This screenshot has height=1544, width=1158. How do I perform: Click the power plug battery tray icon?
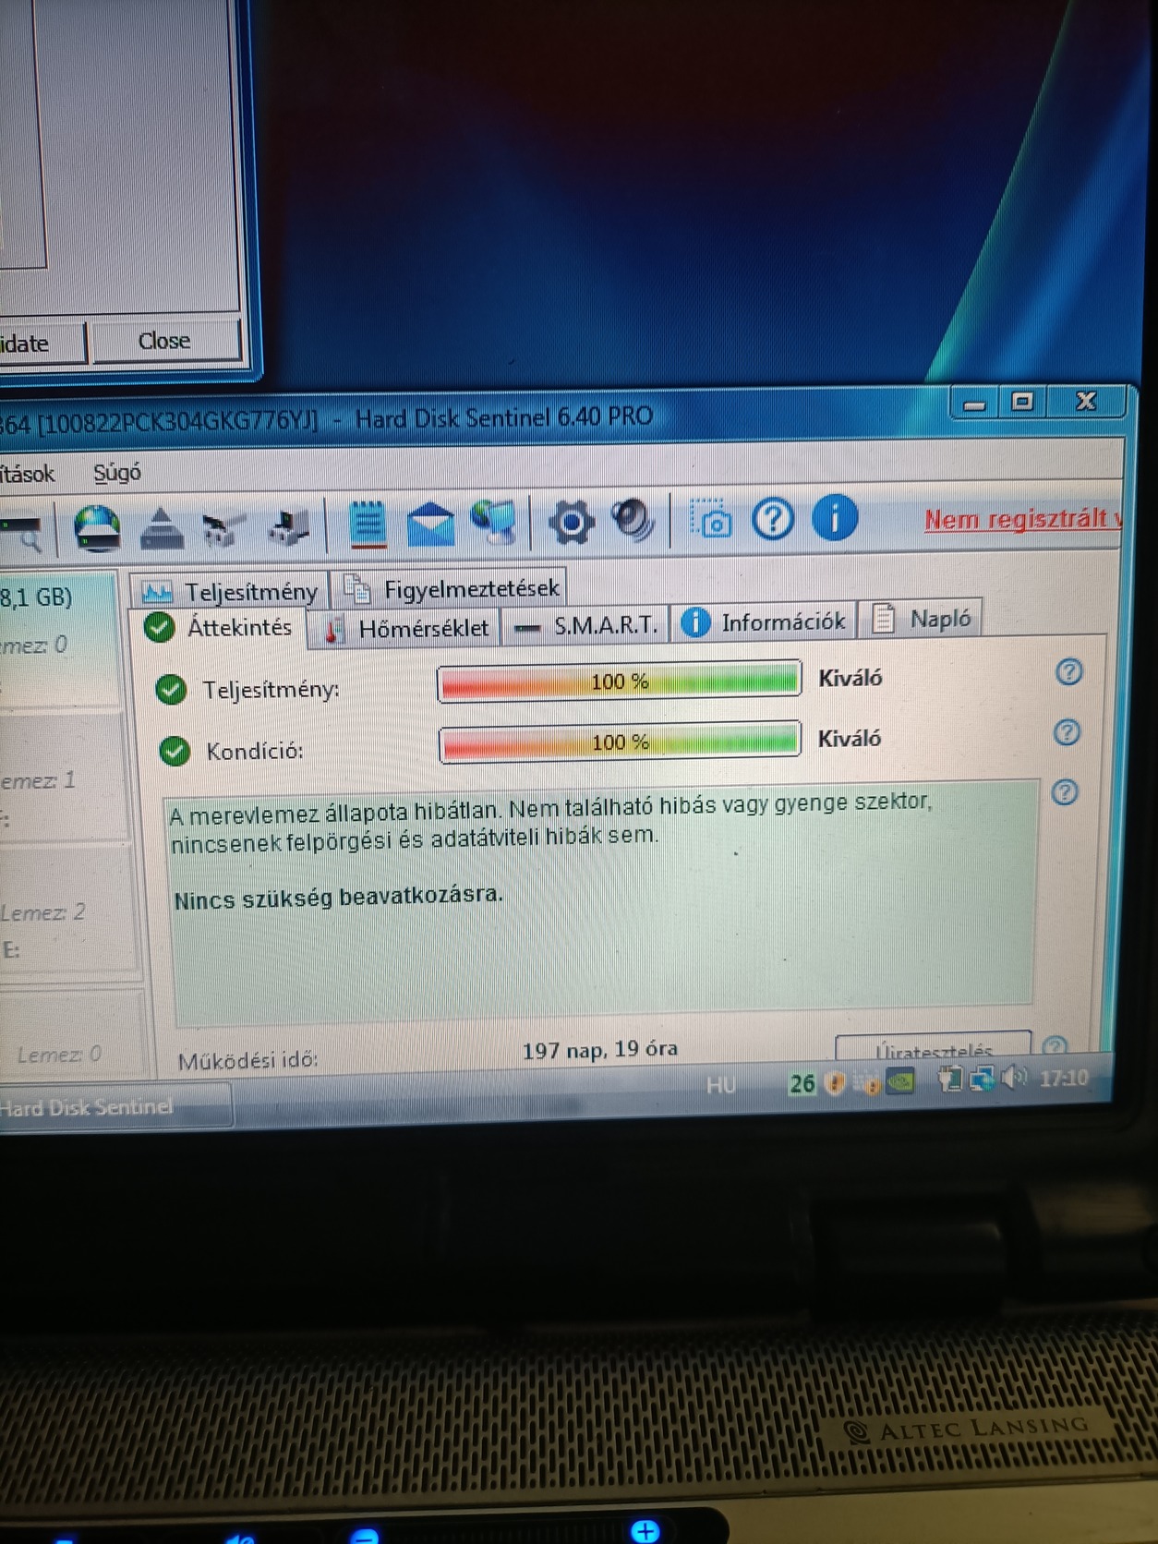tap(949, 1079)
